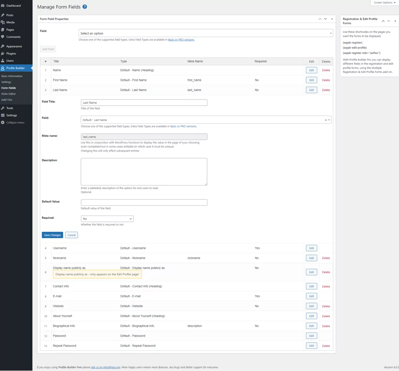The height and width of the screenshot is (371, 399).
Task: Click the Pages icon in sidebar
Action: tap(3, 29)
